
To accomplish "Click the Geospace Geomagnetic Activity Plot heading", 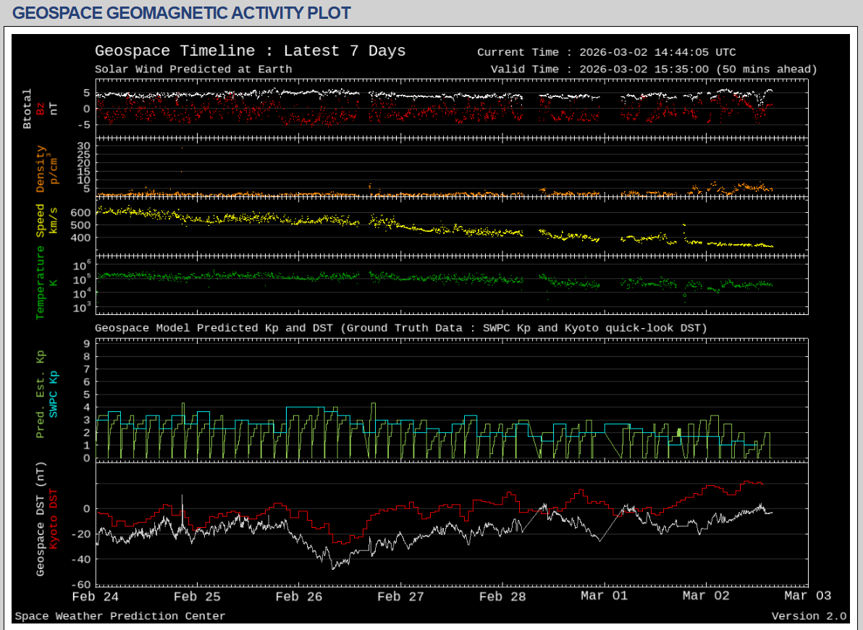I will click(x=182, y=13).
